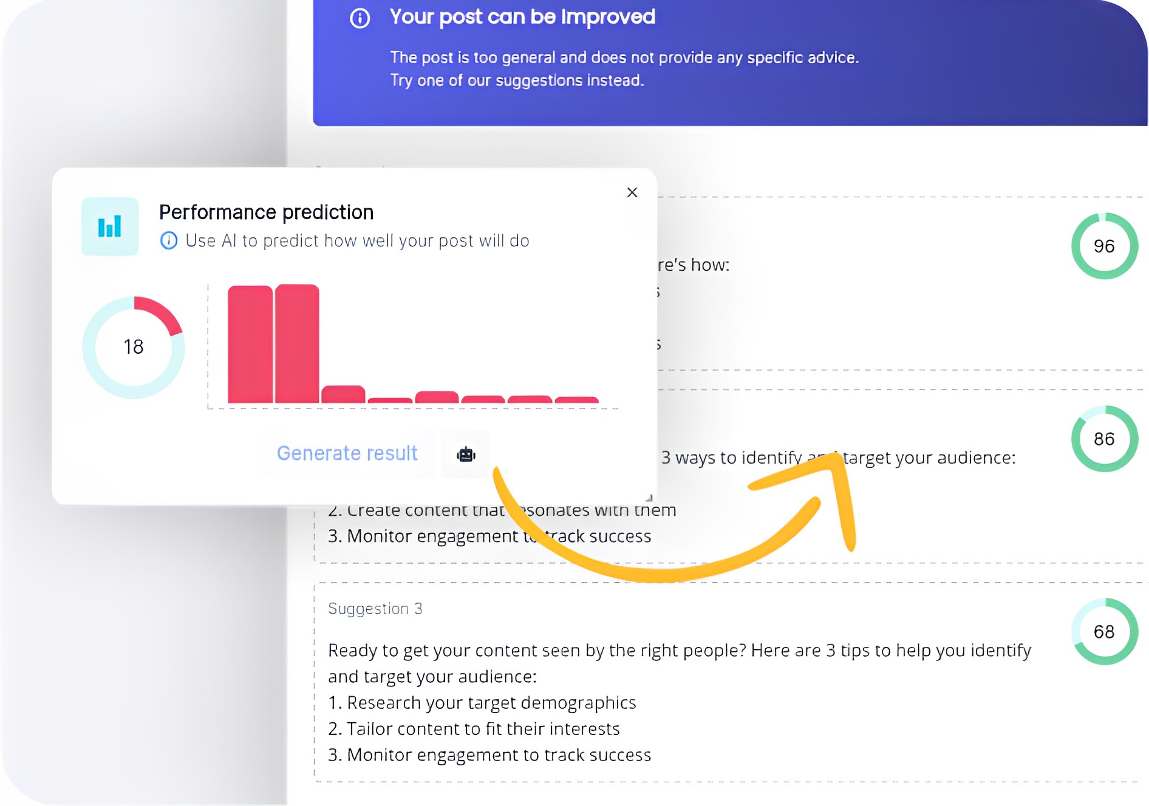Select the 86 score circle
1149x806 pixels.
pyautogui.click(x=1104, y=439)
